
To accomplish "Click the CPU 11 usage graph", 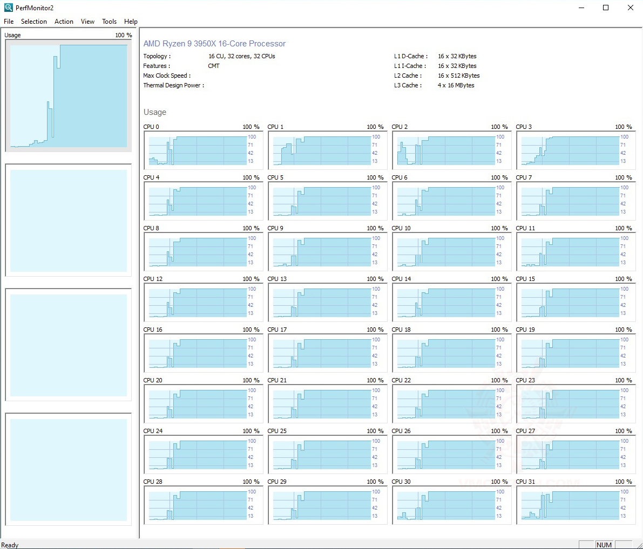I will 576,252.
